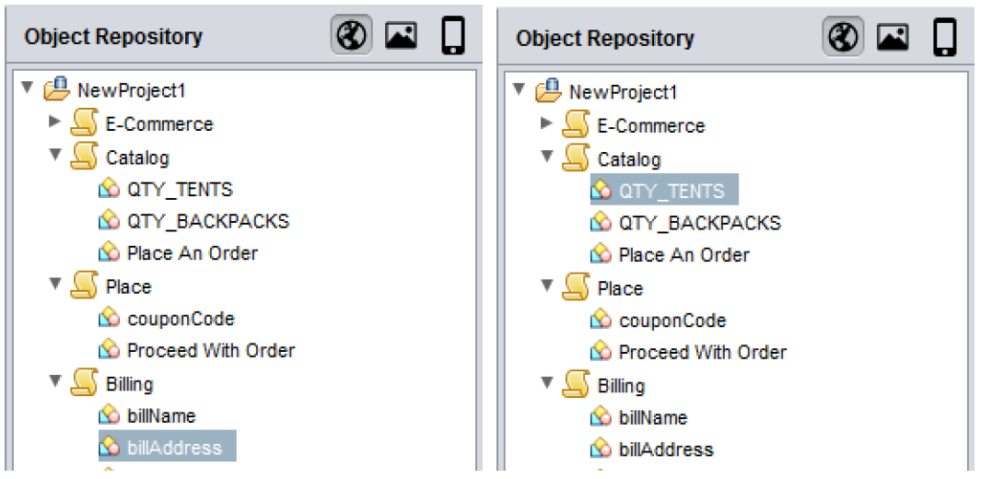Toggle the web globe filter in left panel
The image size is (981, 479).
pyautogui.click(x=350, y=36)
